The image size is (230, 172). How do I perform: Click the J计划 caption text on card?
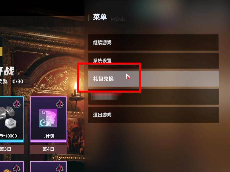[x=49, y=136]
